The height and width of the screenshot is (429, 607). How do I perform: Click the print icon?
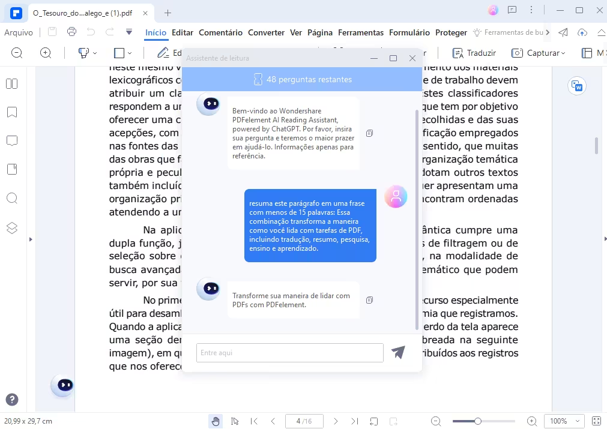(x=71, y=32)
